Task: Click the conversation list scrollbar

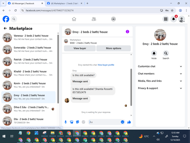Action: pyautogui.click(x=58, y=69)
